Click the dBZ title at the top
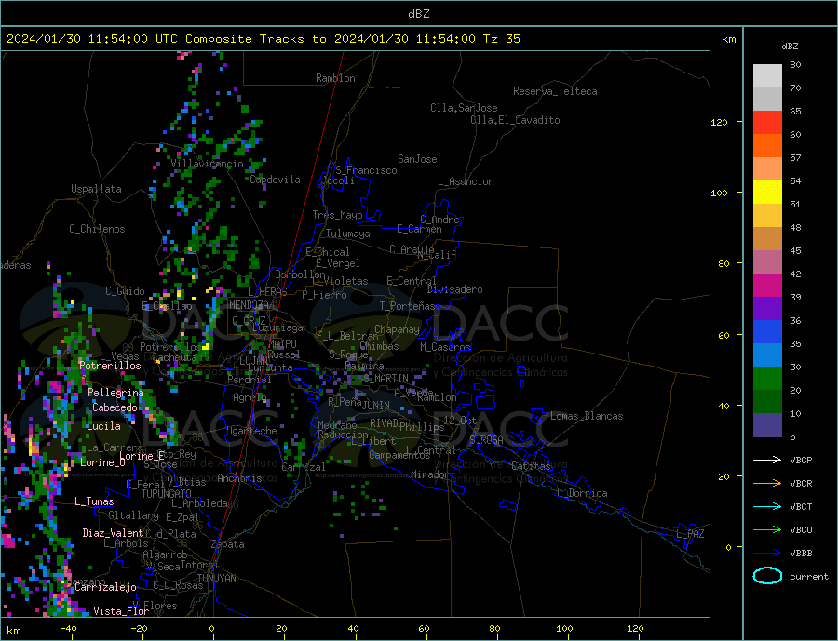This screenshot has height=641, width=838. click(418, 14)
